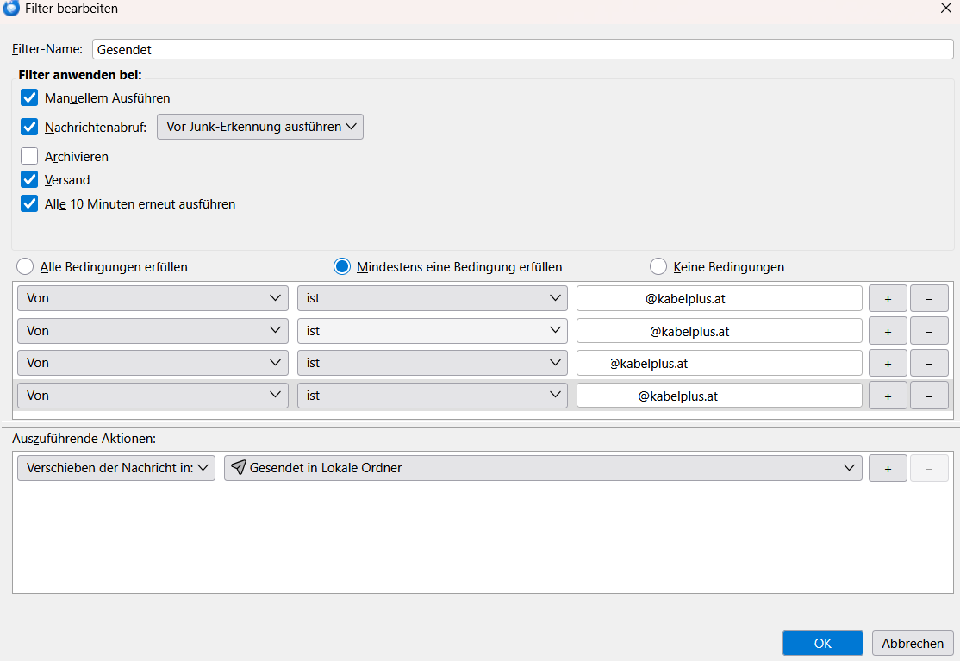
Task: Click the plus button in first condition row
Action: coord(888,298)
